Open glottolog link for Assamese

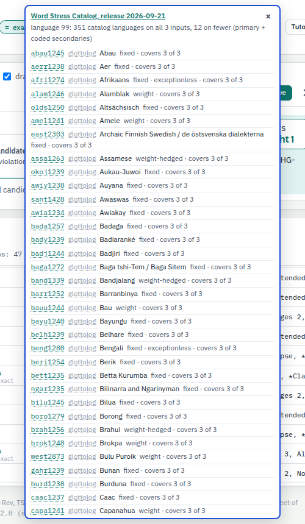[x=82, y=158]
